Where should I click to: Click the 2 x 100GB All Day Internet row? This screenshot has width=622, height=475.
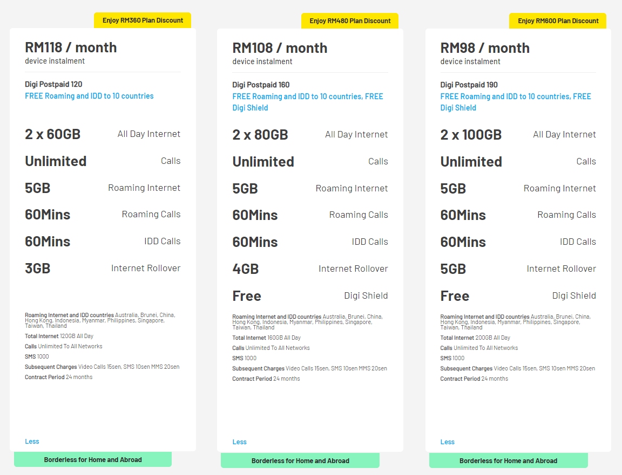pos(518,135)
